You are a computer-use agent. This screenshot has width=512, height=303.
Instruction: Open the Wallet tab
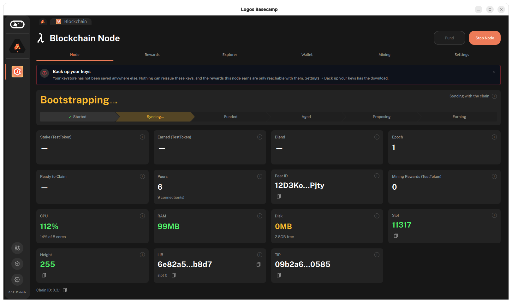307,55
